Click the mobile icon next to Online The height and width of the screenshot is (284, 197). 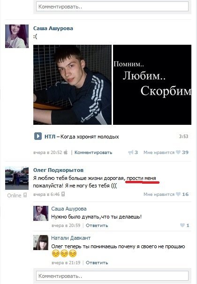(25, 195)
